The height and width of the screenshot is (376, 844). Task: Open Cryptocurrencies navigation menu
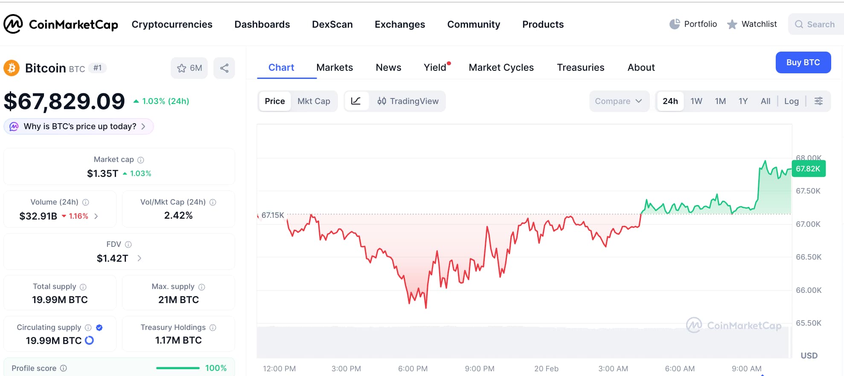(x=172, y=24)
